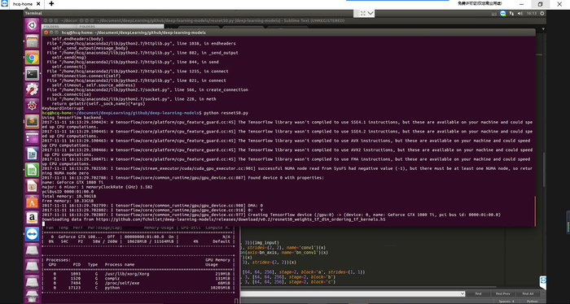Open the network indicator in the top panel
This screenshot has width=570, height=304.
512,14
